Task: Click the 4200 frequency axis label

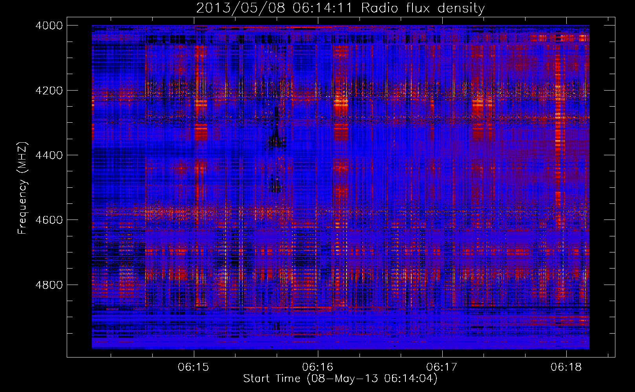Action: (x=49, y=90)
